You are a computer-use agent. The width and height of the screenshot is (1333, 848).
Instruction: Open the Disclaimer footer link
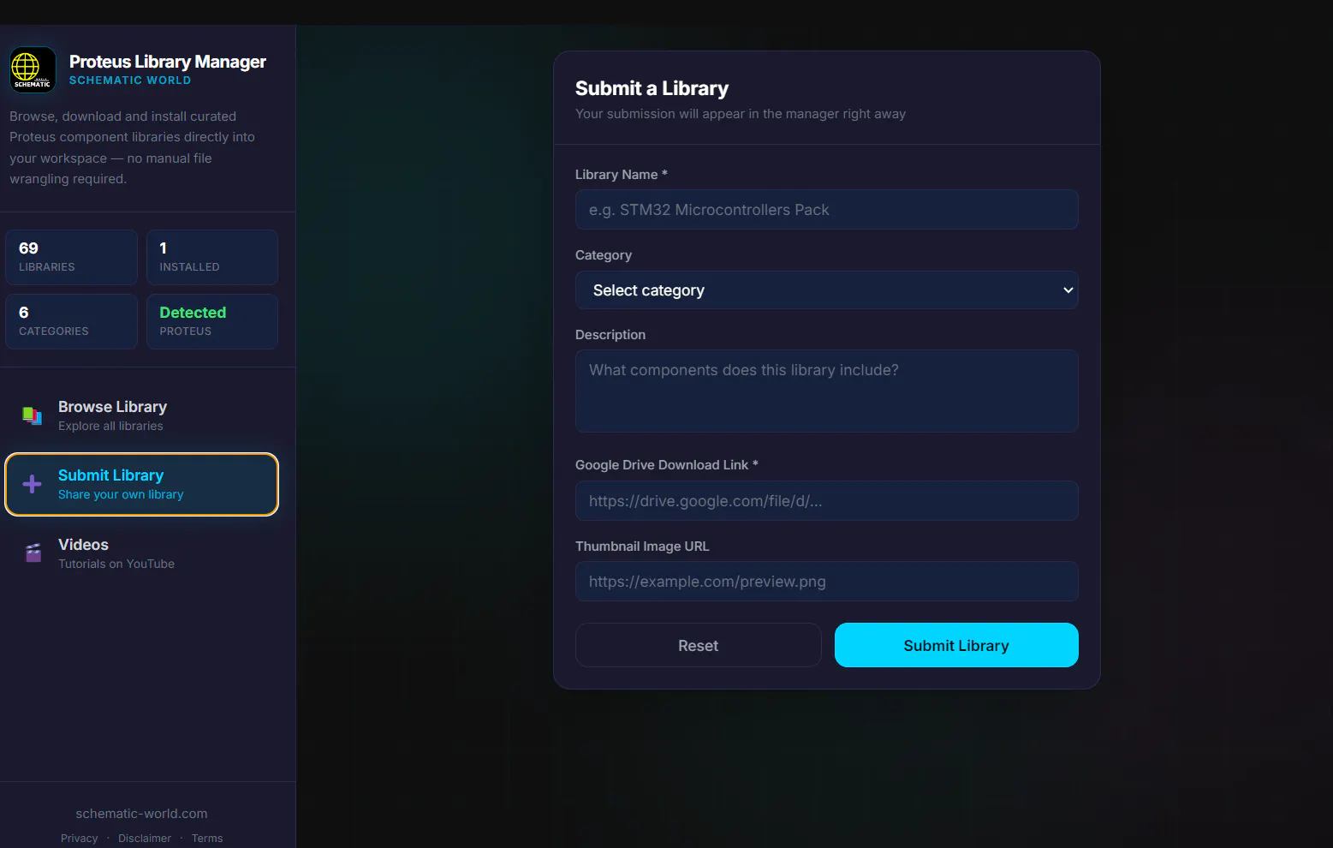point(145,838)
